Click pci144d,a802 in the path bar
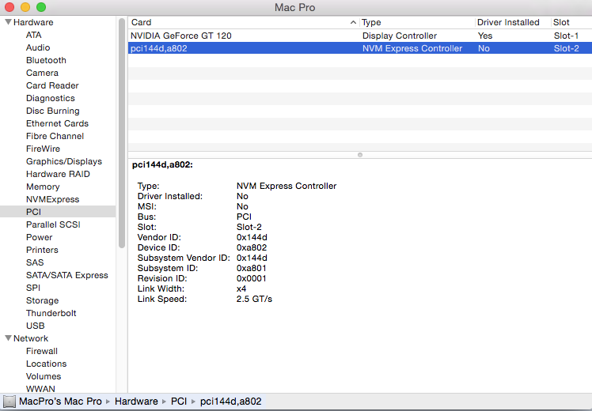592x411 pixels. click(230, 402)
